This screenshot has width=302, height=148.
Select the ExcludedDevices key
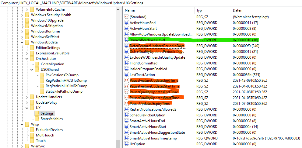[x=49, y=130]
